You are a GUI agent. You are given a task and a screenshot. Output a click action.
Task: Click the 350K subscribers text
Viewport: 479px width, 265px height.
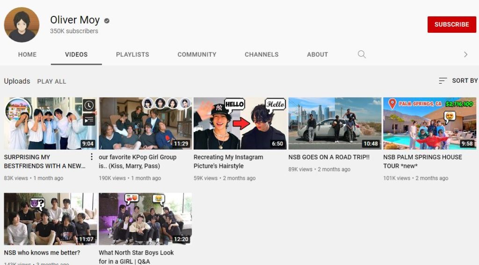(74, 31)
